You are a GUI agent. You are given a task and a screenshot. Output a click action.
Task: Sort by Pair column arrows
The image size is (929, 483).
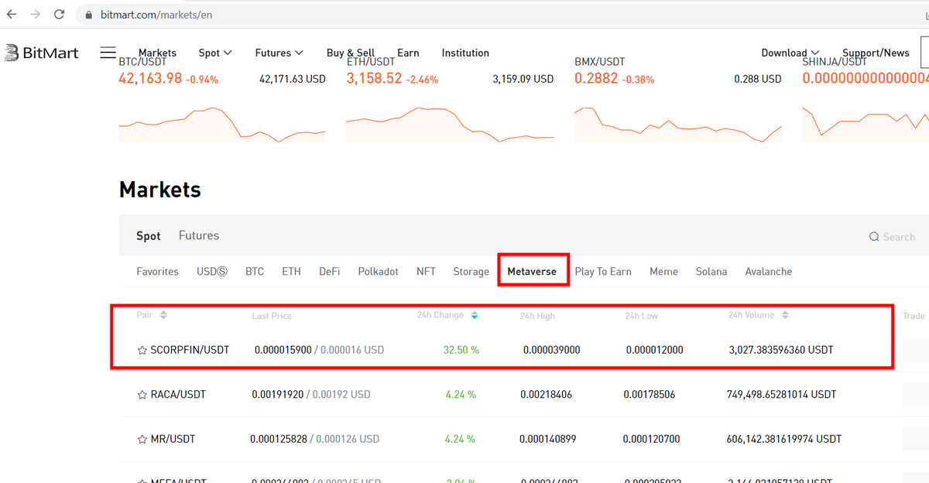click(x=163, y=315)
